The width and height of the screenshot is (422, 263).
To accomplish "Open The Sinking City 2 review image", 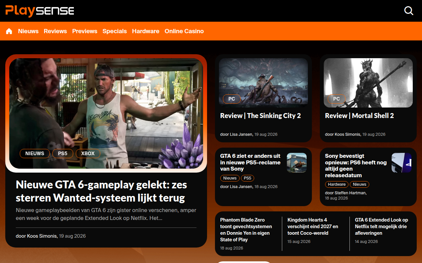I will click(263, 83).
